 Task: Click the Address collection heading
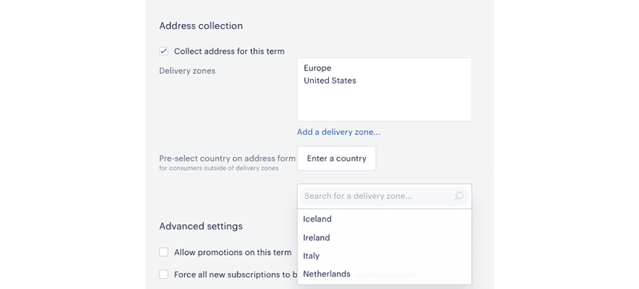201,25
